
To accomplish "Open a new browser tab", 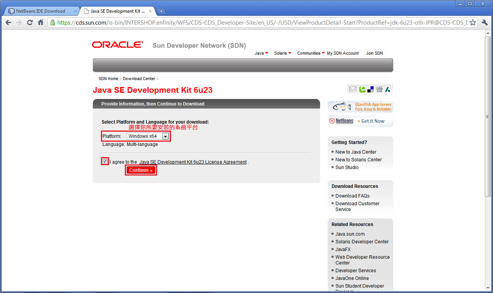I will coord(162,11).
